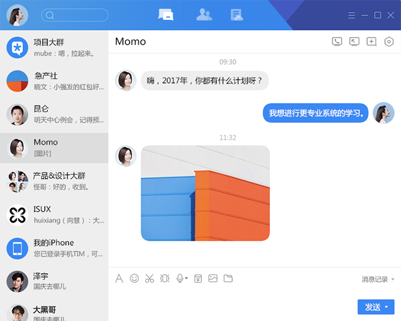Expand the send button dropdown arrow

click(x=387, y=307)
